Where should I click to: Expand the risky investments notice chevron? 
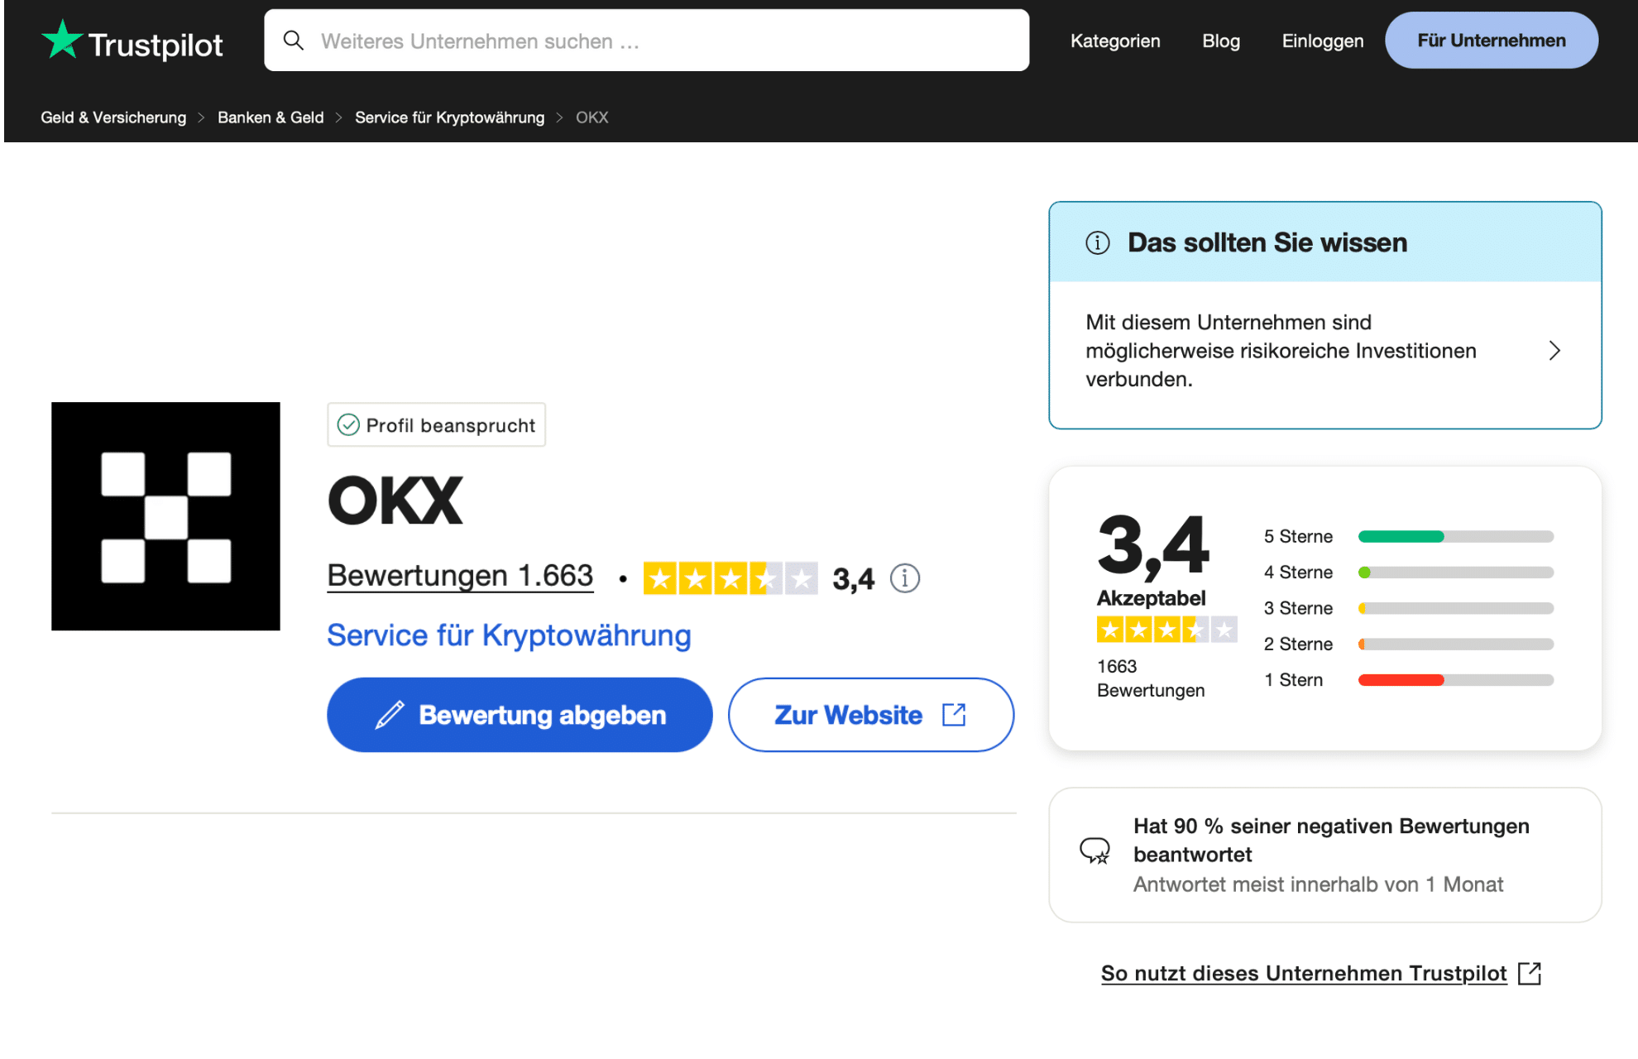click(1554, 351)
